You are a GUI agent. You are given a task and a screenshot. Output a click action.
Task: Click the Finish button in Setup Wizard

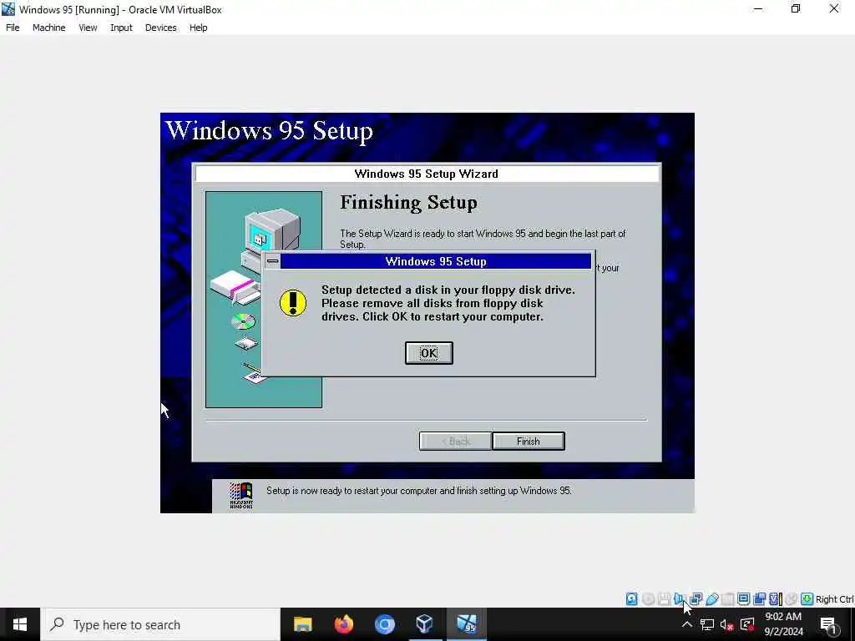pos(528,441)
